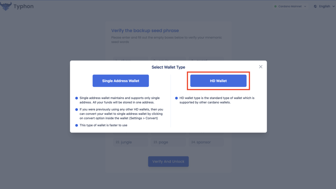
Task: Click the Typhon wordmark text
Action: pos(24,7)
